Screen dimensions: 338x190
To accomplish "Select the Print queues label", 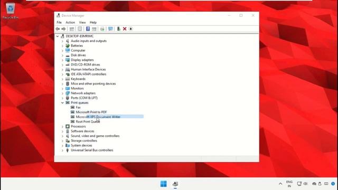I will click(x=80, y=103).
